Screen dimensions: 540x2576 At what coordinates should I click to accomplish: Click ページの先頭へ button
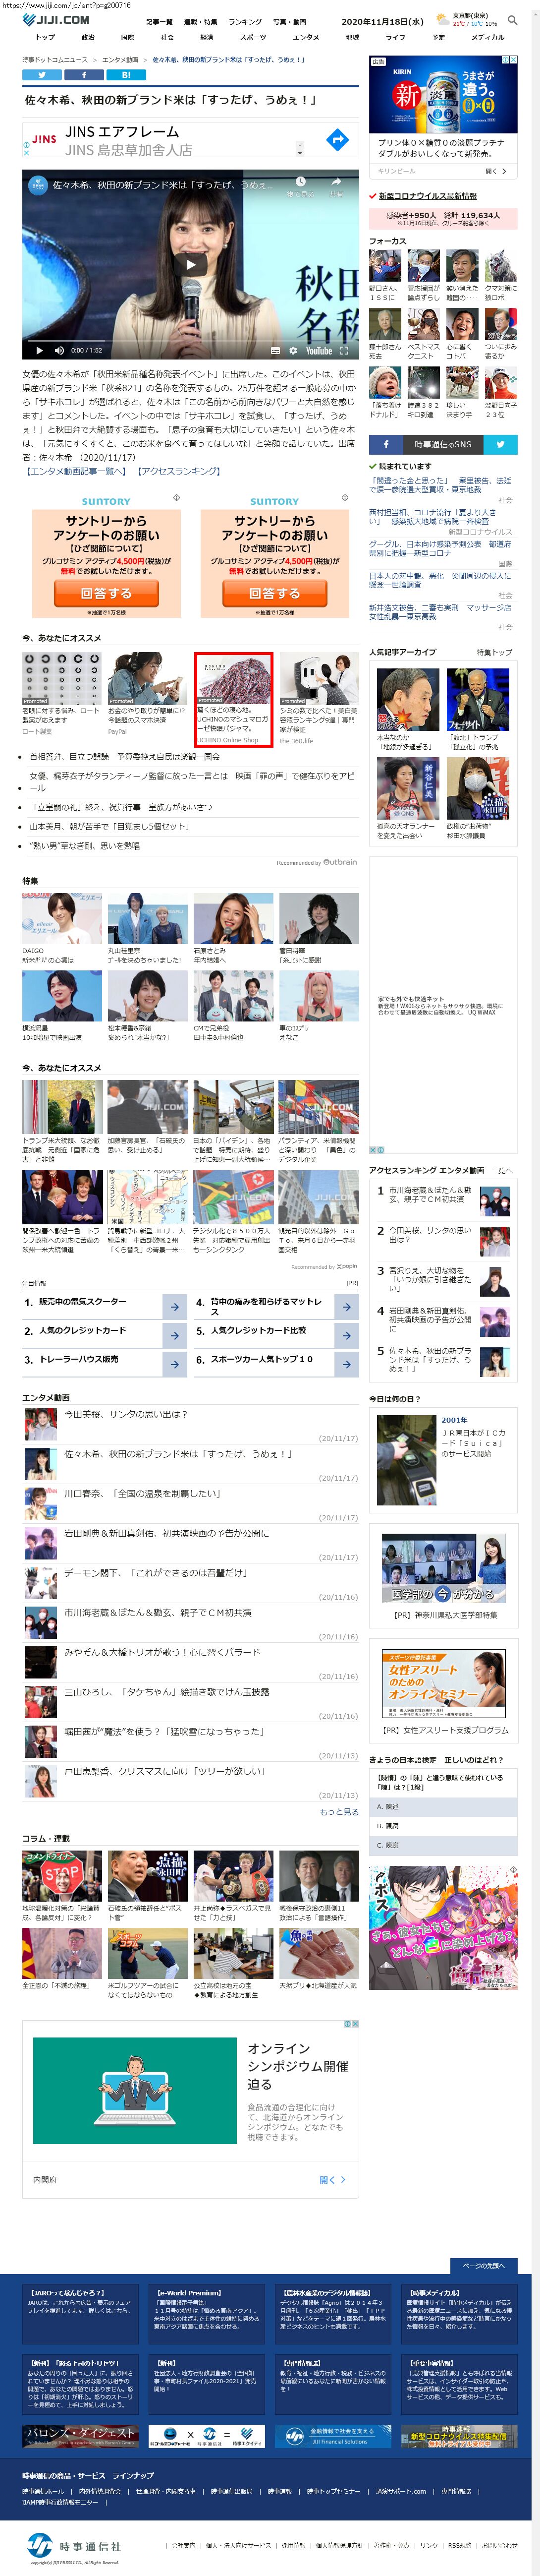[485, 2265]
